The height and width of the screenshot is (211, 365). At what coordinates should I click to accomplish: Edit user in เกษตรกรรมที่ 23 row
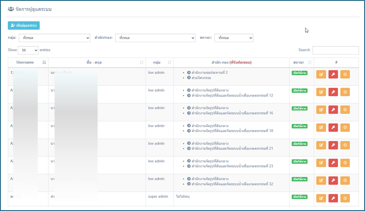tap(321, 163)
